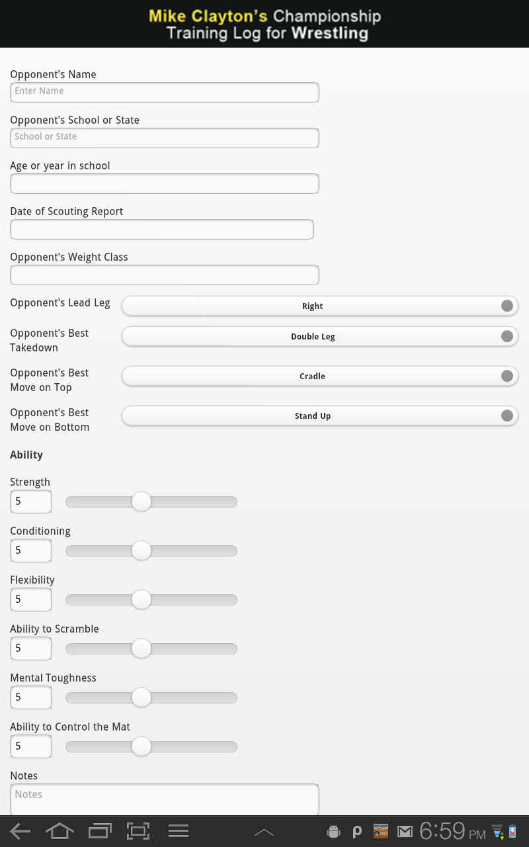
Task: Click the Mental Toughness slider handle
Action: [x=142, y=697]
